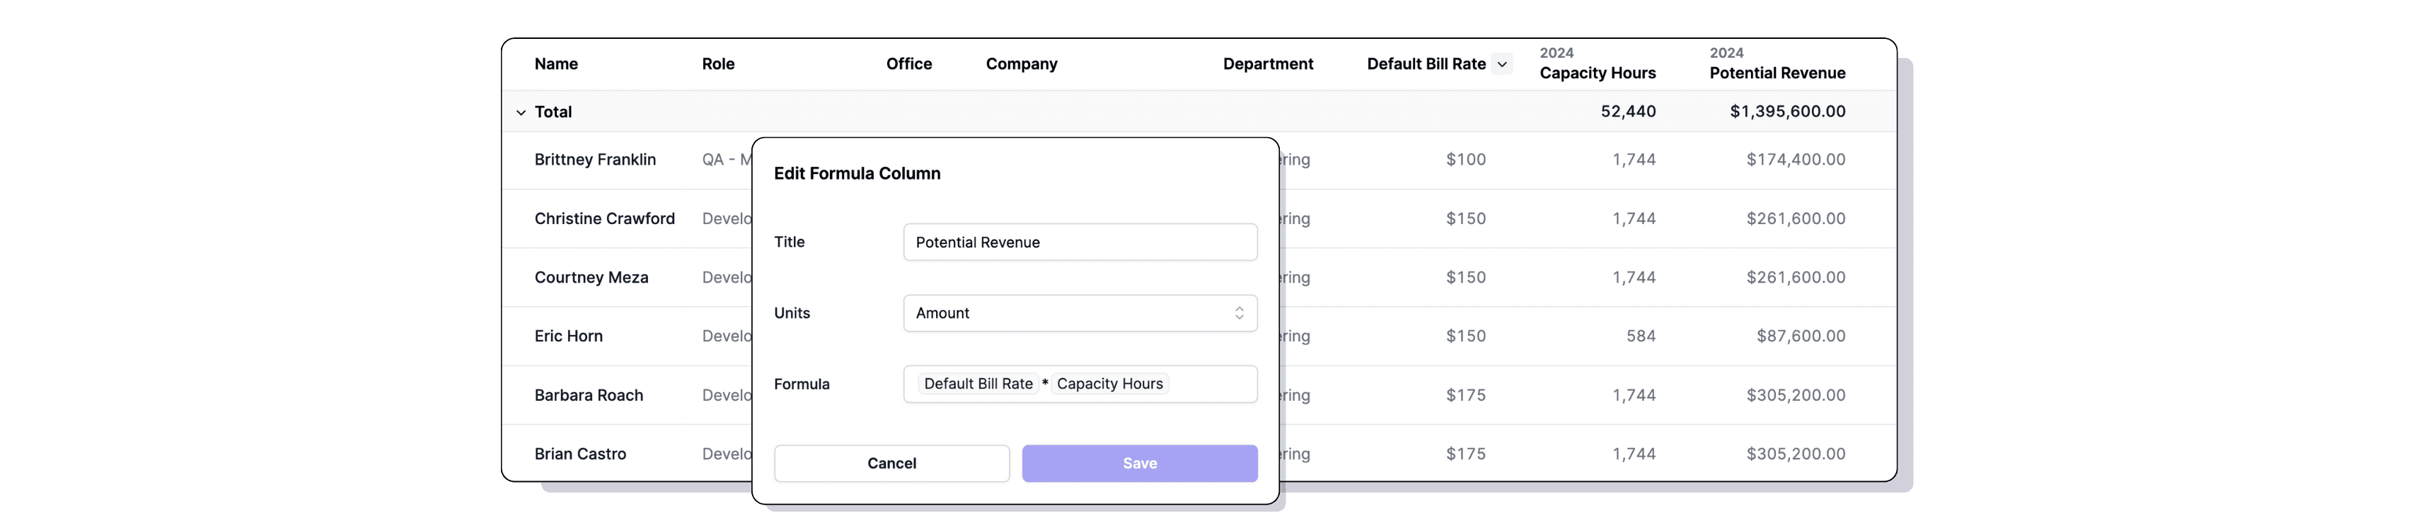The height and width of the screenshot is (530, 2414).
Task: Open the Units dropdown showing Amount
Action: tap(1080, 313)
